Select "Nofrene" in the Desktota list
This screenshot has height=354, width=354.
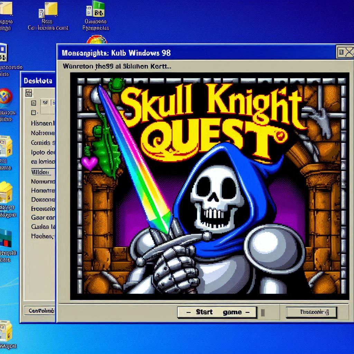pyautogui.click(x=43, y=133)
